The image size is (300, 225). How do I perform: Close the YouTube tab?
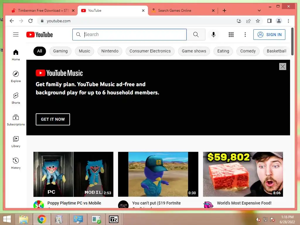pos(143,11)
